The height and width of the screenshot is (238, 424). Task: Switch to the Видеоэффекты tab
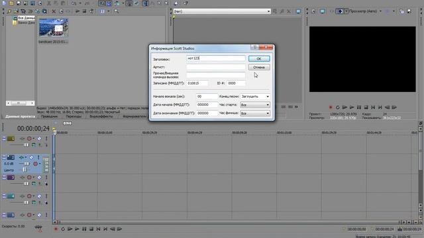click(101, 116)
